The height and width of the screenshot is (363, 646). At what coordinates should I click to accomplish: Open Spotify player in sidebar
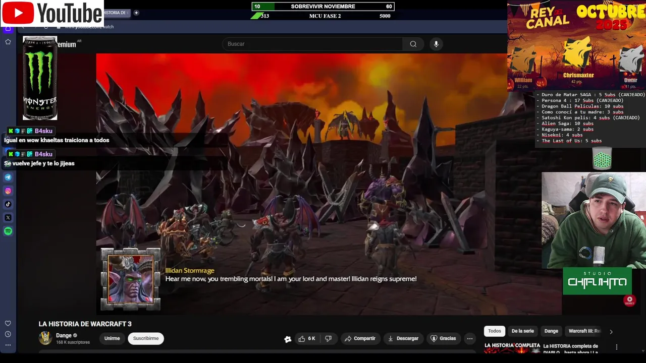coord(8,231)
